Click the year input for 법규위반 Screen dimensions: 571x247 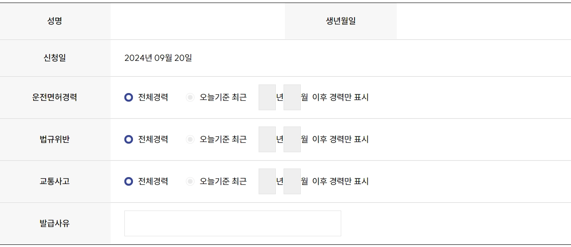coord(267,139)
